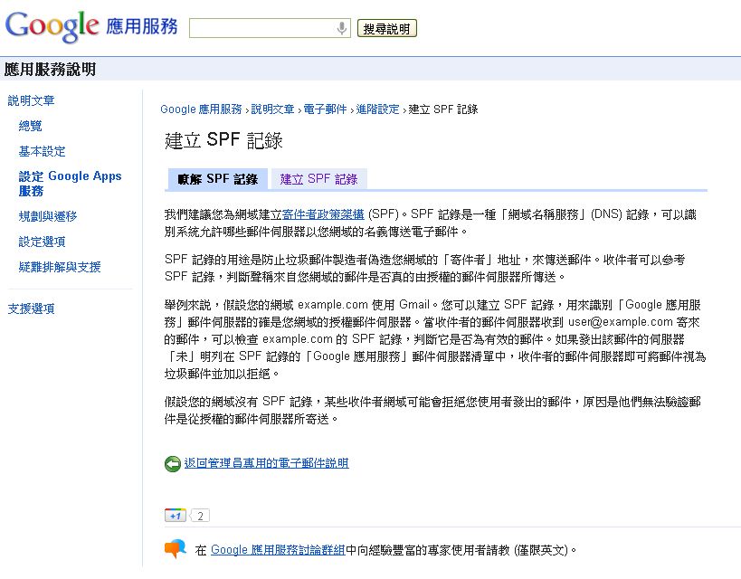Click the orange discussion bubbles icon
The height and width of the screenshot is (579, 741).
pyautogui.click(x=176, y=548)
